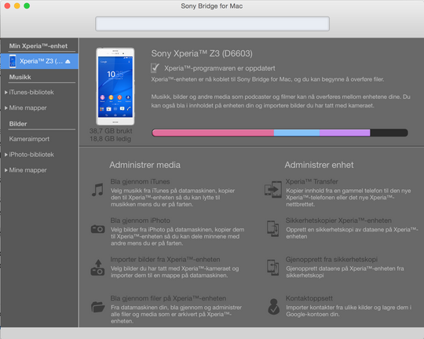This screenshot has width=424, height=339.
Task: Click the backup icon beside Sikkerhetskopier Xperia-enheten
Action: pos(272,228)
